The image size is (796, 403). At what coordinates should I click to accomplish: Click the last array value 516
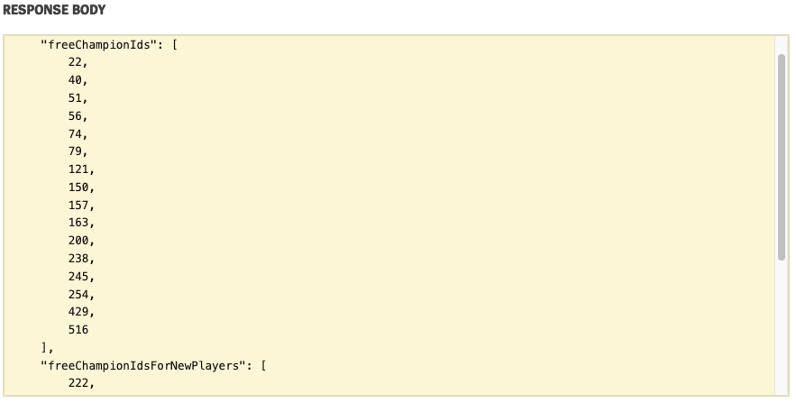78,330
